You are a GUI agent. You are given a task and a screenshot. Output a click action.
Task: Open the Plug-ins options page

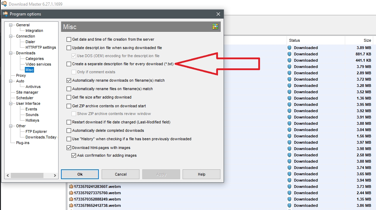tap(23, 143)
